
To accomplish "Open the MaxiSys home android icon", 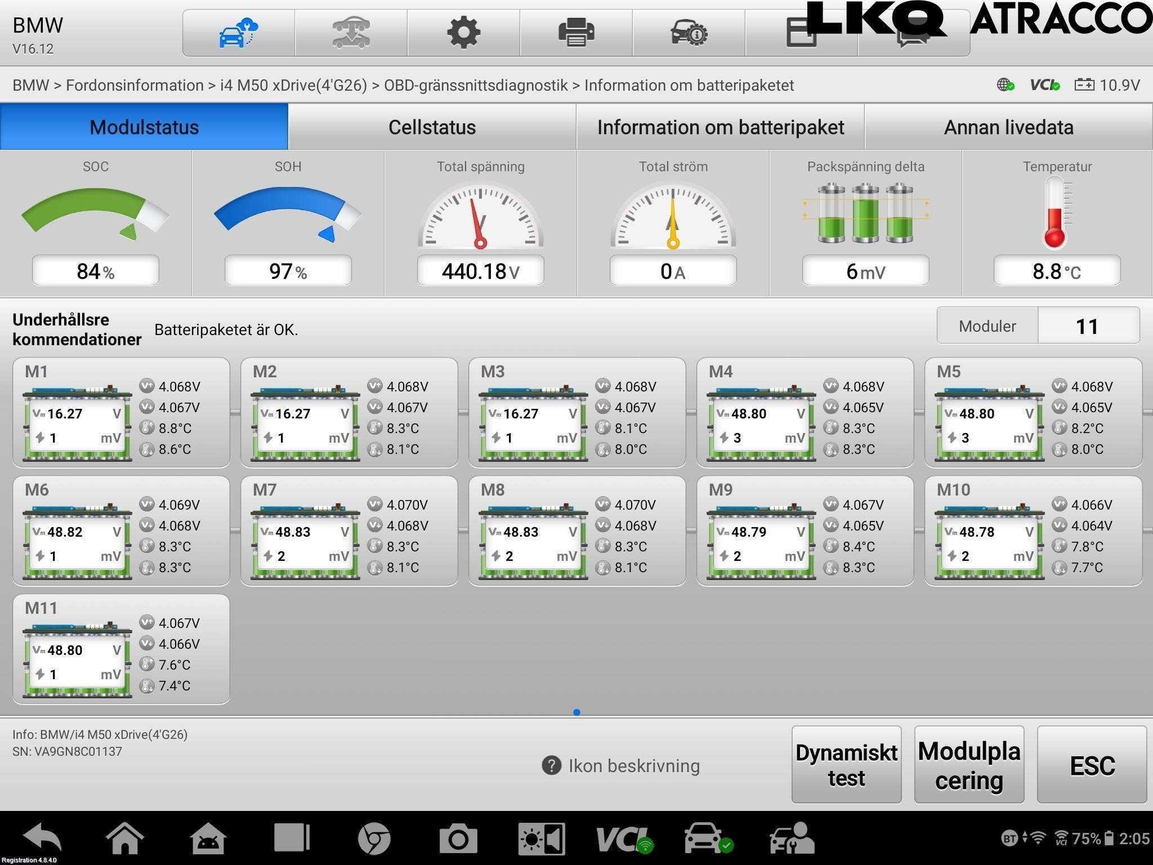I will (x=208, y=838).
